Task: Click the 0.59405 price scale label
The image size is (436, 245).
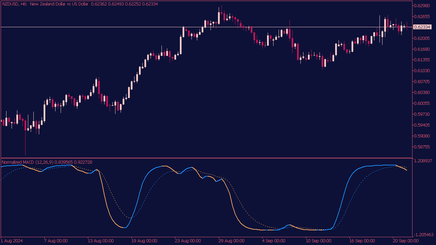Action: pos(422,125)
